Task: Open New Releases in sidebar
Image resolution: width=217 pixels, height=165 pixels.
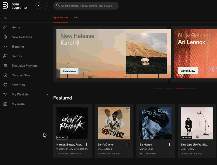Action: tap(22, 37)
